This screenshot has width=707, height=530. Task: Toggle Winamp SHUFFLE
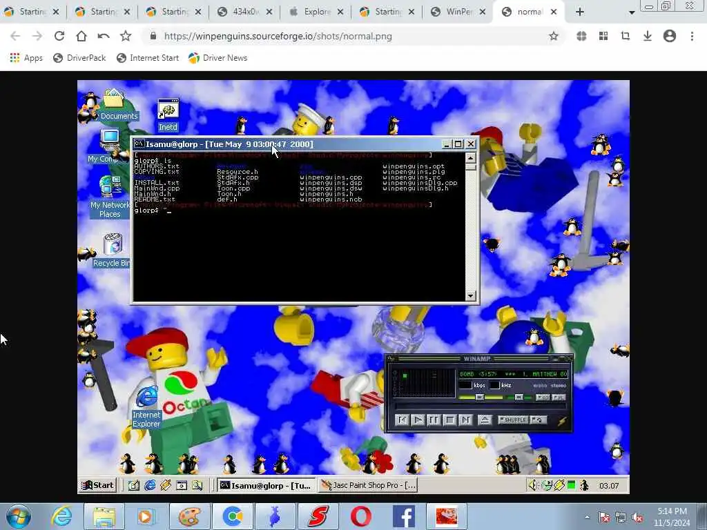[513, 420]
